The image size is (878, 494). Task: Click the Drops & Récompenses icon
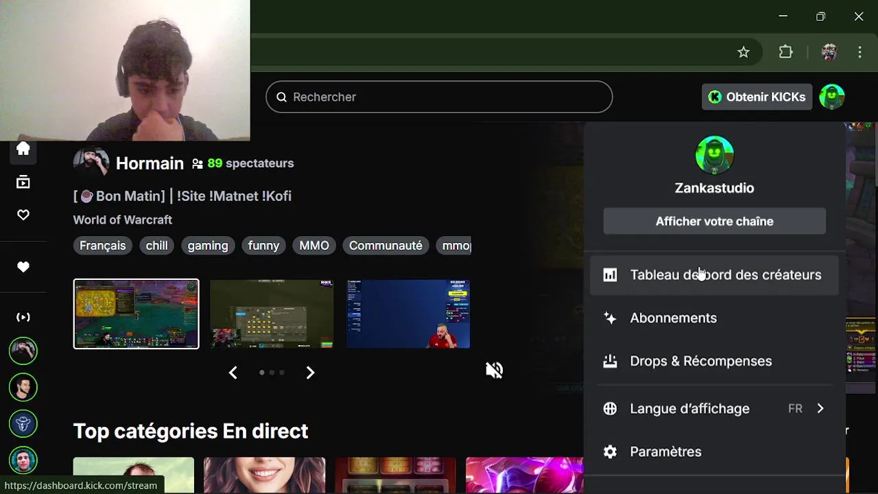tap(610, 361)
